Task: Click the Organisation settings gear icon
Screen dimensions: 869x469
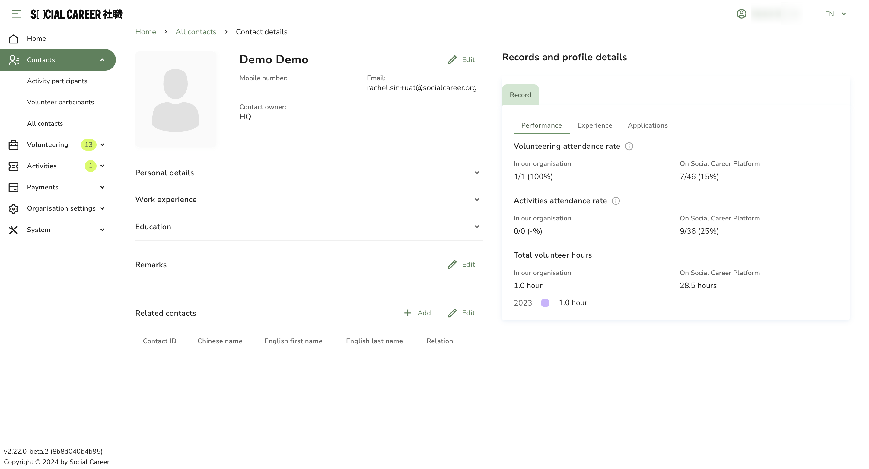Action: click(14, 208)
